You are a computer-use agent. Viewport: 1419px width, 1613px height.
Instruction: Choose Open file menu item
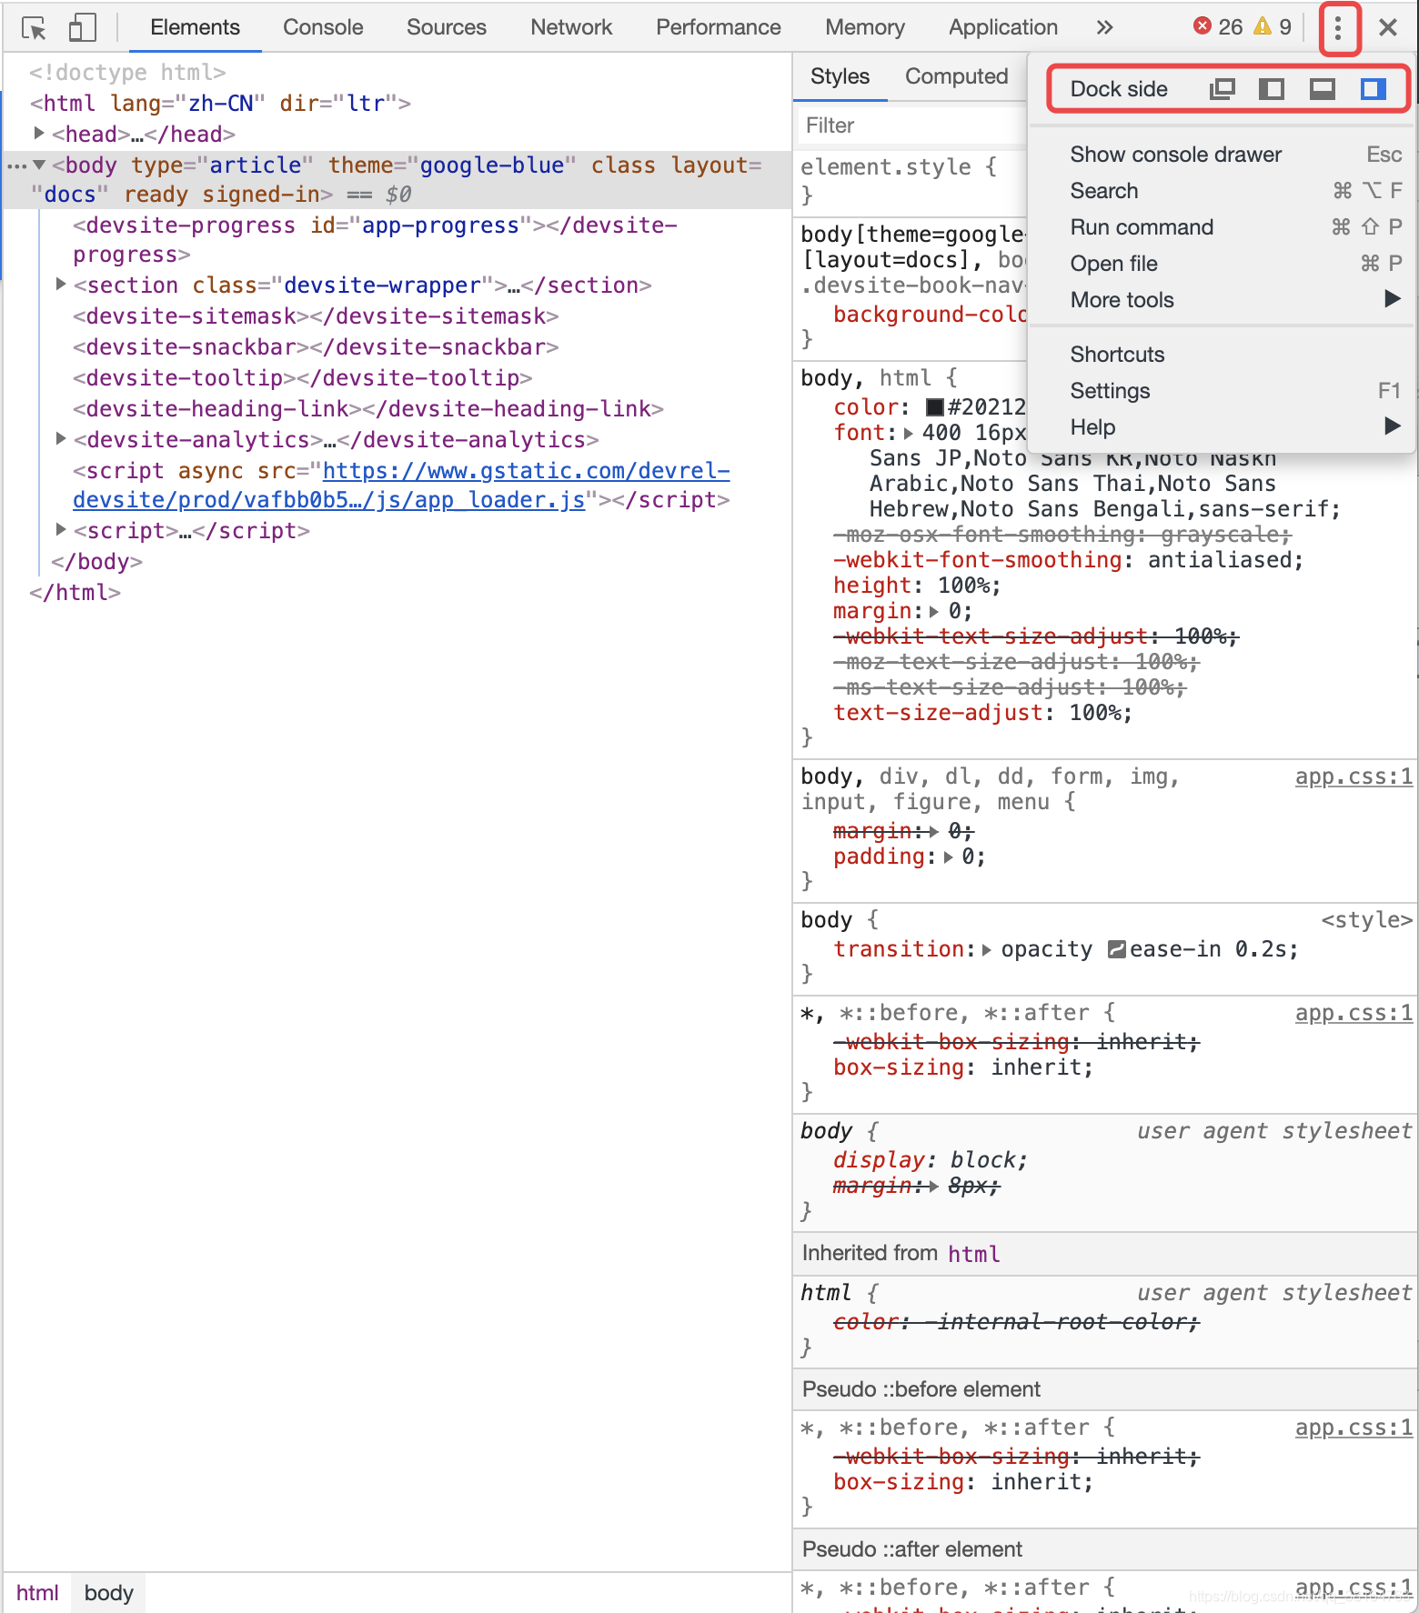click(x=1223, y=264)
